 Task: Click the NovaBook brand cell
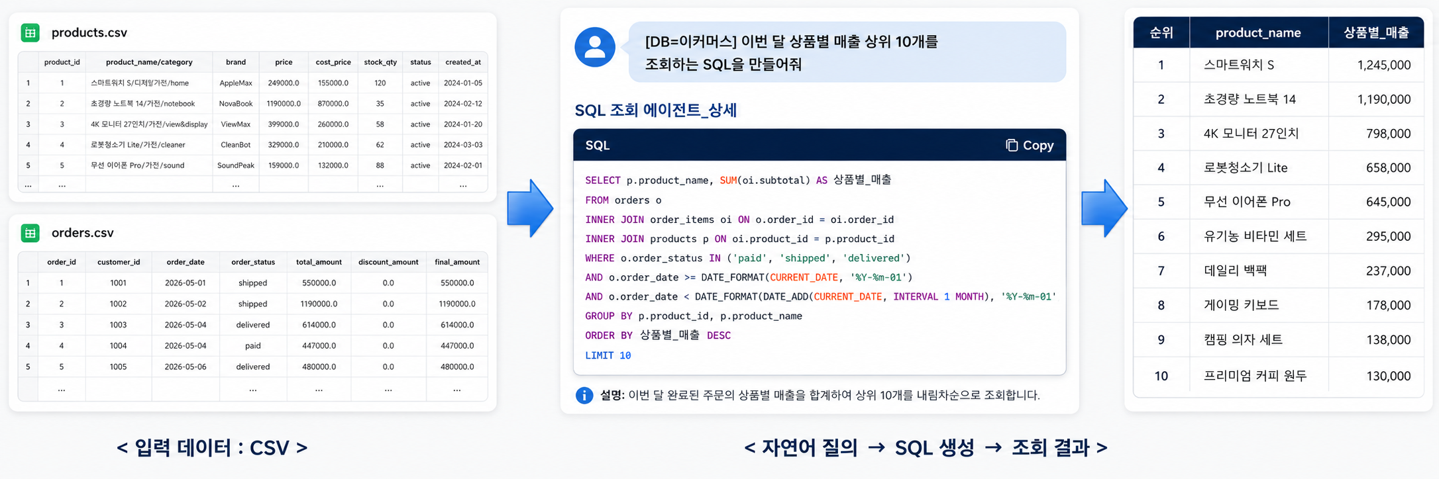[236, 104]
